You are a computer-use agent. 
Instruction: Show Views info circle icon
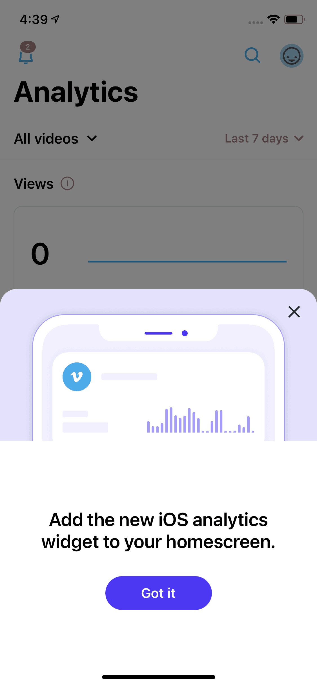[x=67, y=184]
